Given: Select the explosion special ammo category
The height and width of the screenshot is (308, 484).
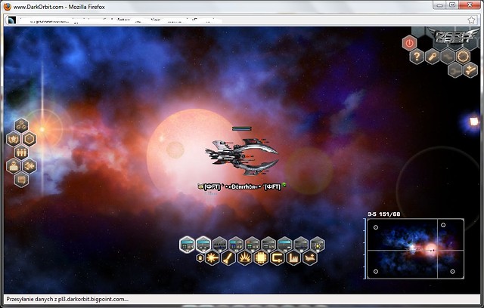Looking at the screenshot, I should (245, 257).
